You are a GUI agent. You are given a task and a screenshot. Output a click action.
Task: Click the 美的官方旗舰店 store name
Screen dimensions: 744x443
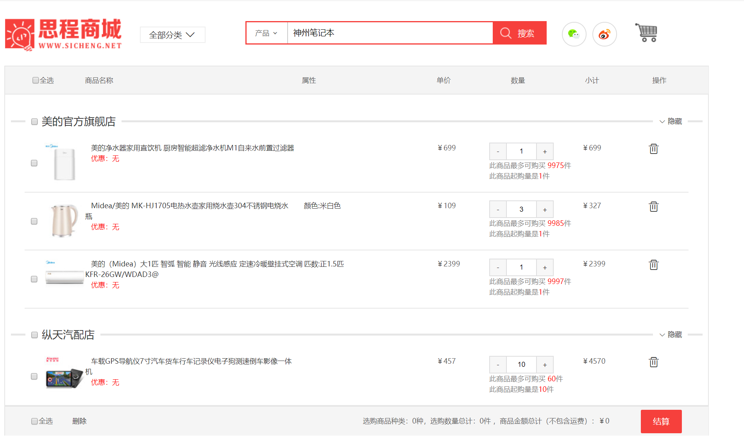click(79, 121)
